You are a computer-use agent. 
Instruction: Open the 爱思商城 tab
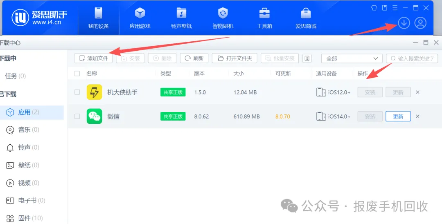click(x=306, y=18)
